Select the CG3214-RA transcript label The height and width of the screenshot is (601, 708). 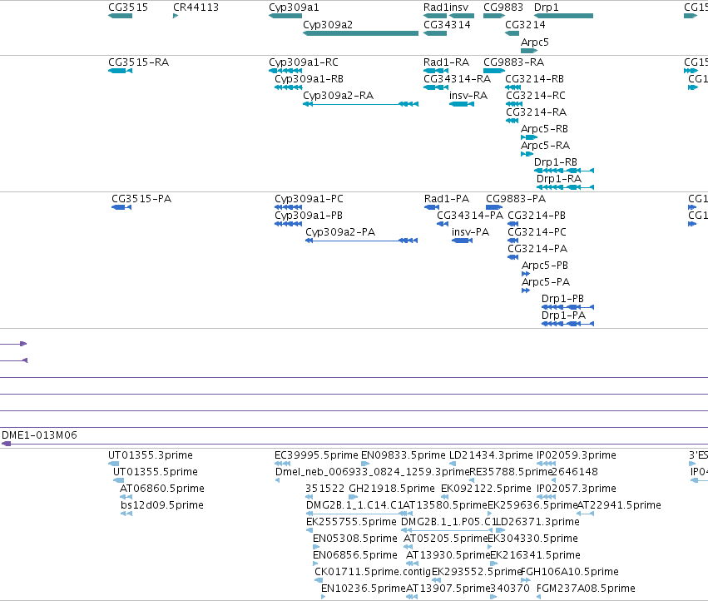coord(536,112)
